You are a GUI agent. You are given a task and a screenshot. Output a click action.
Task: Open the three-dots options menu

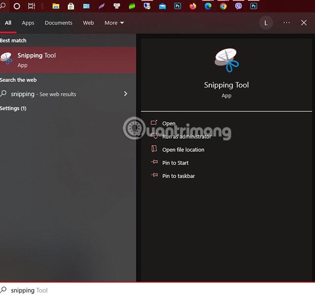[x=286, y=23]
